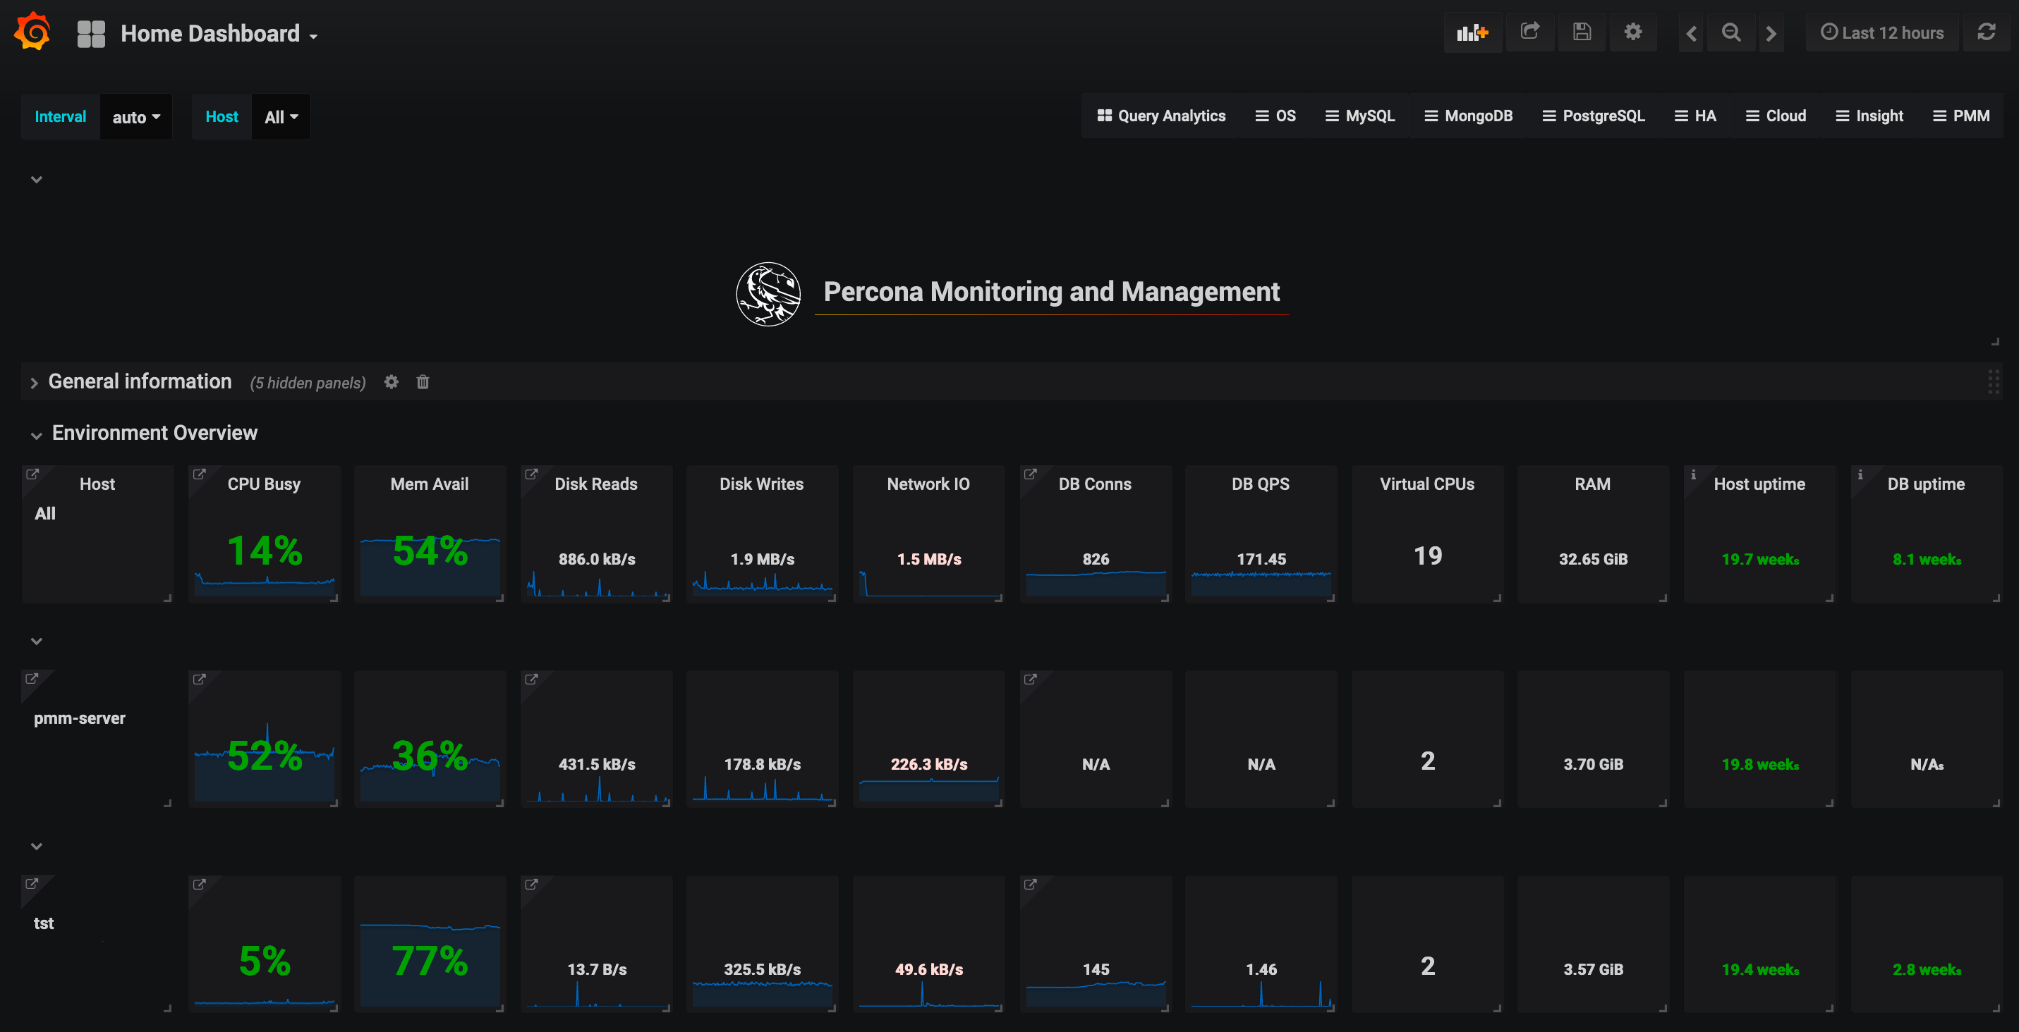This screenshot has height=1032, width=2019.
Task: Open the PostgreSQL menu
Action: (1594, 116)
